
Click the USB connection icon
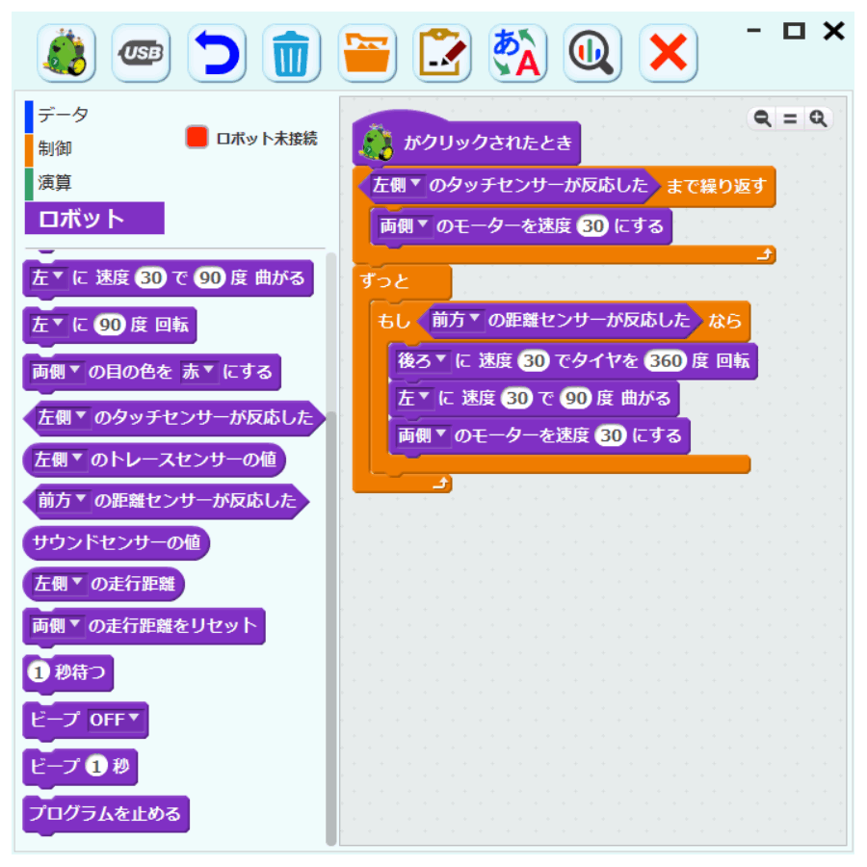[x=141, y=53]
